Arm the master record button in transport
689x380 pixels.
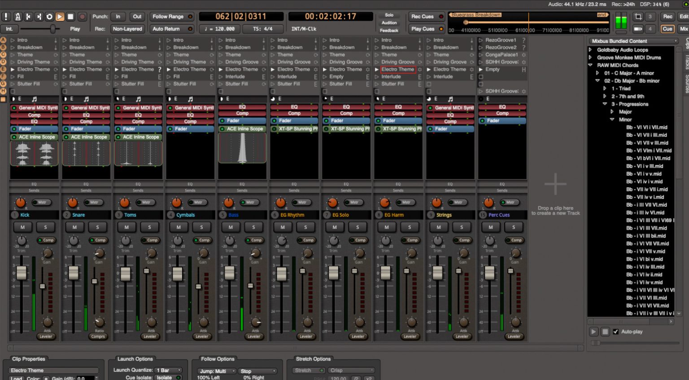82,17
